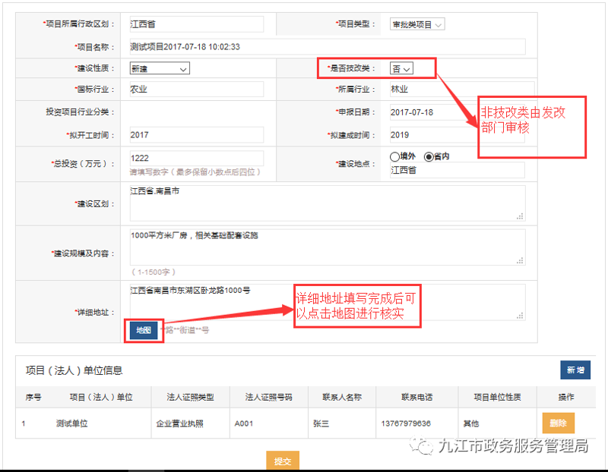The image size is (608, 472).
Task: Open the 是否技改类 dropdown
Action: [x=401, y=68]
